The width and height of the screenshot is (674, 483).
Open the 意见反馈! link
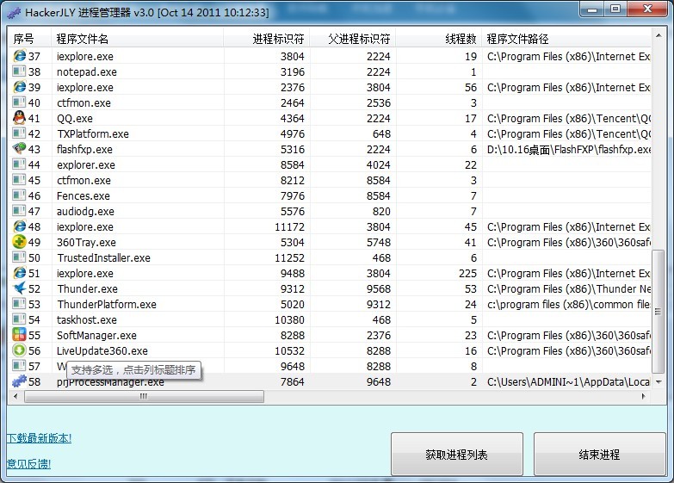pyautogui.click(x=28, y=464)
